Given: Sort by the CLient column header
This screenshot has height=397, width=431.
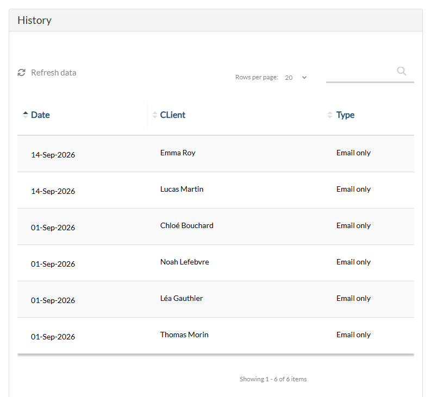Looking at the screenshot, I should click(173, 115).
